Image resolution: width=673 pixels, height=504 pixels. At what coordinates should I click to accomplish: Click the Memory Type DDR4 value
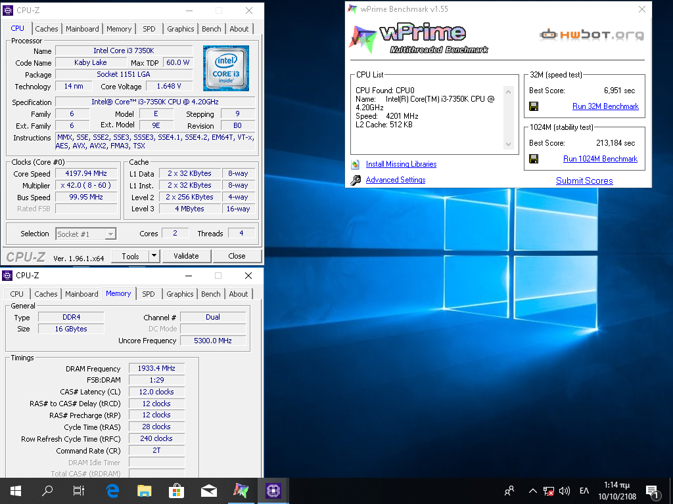(x=71, y=317)
